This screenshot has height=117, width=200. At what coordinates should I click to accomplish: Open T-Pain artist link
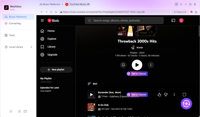point(104,96)
